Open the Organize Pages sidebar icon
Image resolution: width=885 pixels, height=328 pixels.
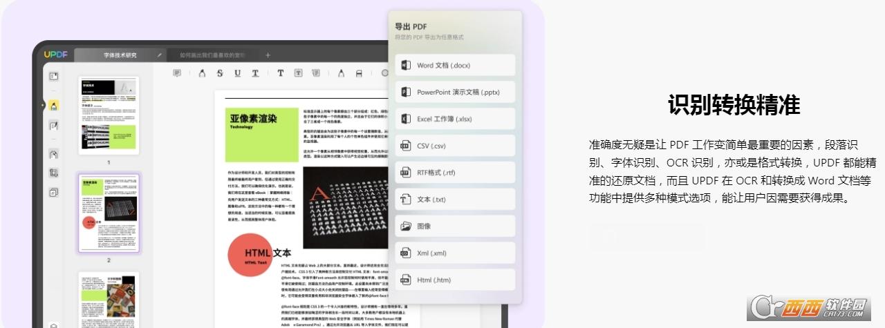pyautogui.click(x=54, y=154)
